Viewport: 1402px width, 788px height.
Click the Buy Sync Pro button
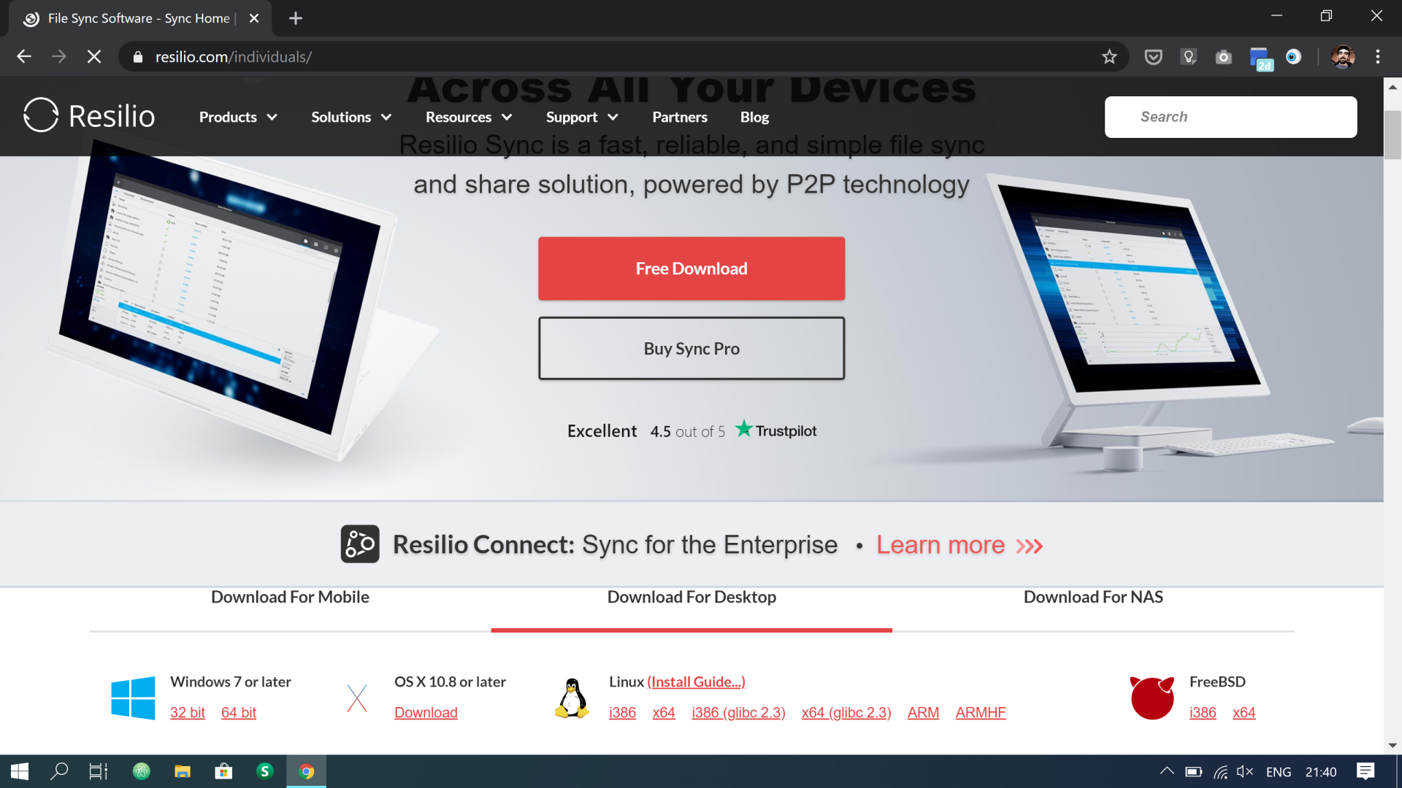tap(692, 348)
